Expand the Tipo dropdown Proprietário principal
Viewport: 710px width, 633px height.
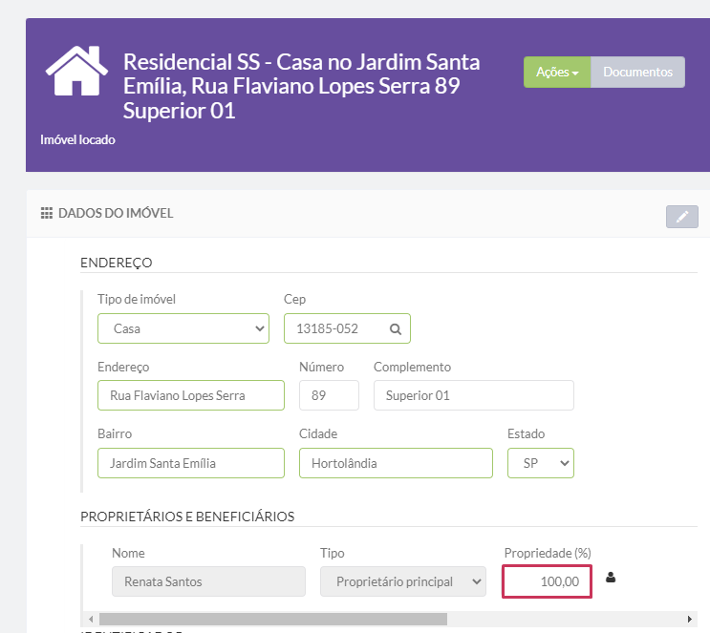[x=403, y=581]
